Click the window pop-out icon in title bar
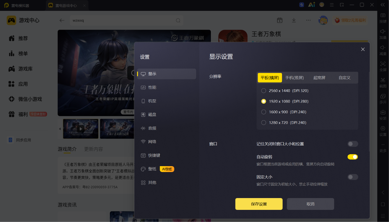 [x=342, y=5]
